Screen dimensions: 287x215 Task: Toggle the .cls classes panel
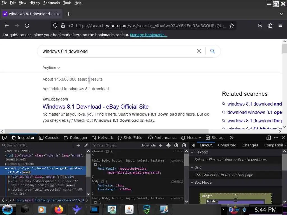click(153, 145)
